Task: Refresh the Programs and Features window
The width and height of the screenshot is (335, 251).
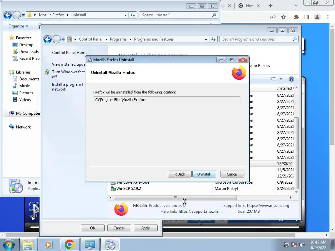Action: pyautogui.click(x=213, y=39)
